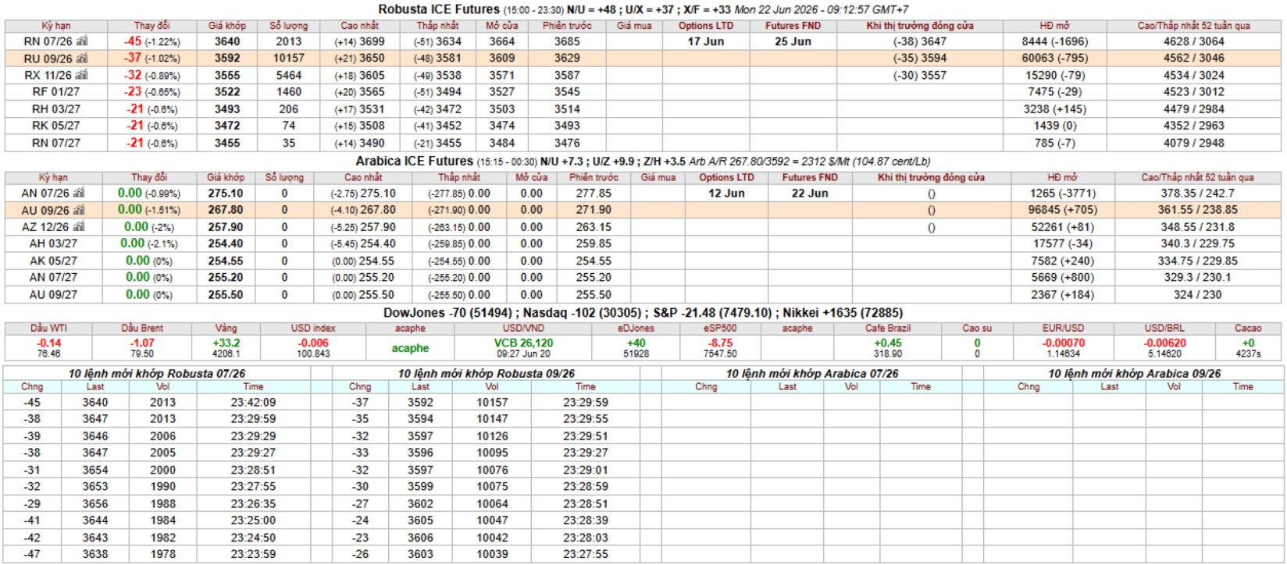The image size is (1287, 565).
Task: Click Arabica table 'Futures FND' column header
Action: click(x=810, y=177)
